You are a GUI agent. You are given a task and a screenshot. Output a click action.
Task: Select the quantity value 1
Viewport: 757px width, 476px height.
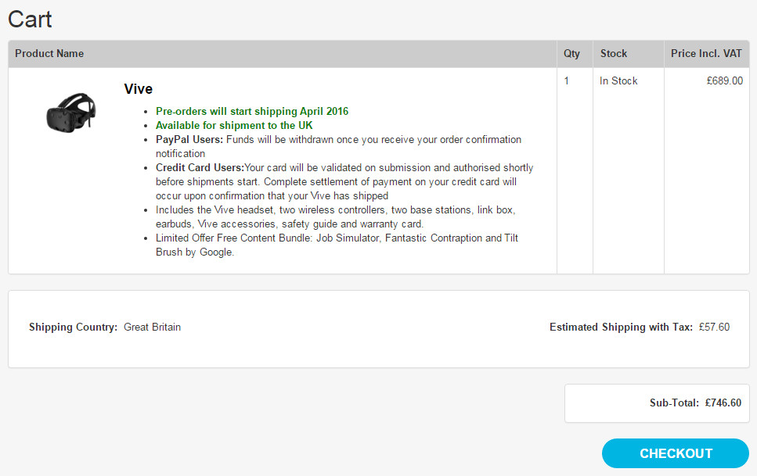566,81
